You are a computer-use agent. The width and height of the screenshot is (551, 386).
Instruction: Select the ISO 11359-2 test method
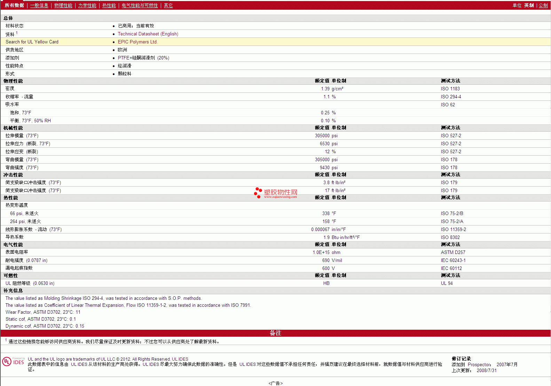click(453, 230)
